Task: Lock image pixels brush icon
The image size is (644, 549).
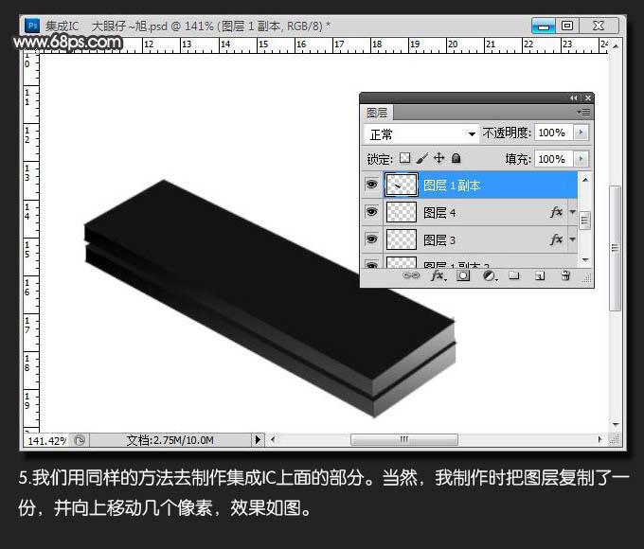Action: (421, 158)
